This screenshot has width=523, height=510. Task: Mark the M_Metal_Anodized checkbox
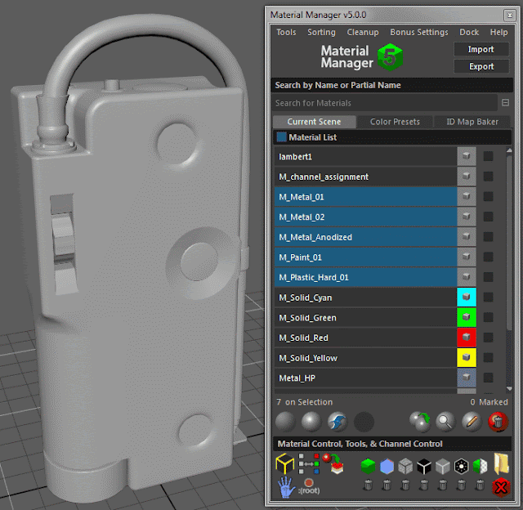pyautogui.click(x=489, y=237)
